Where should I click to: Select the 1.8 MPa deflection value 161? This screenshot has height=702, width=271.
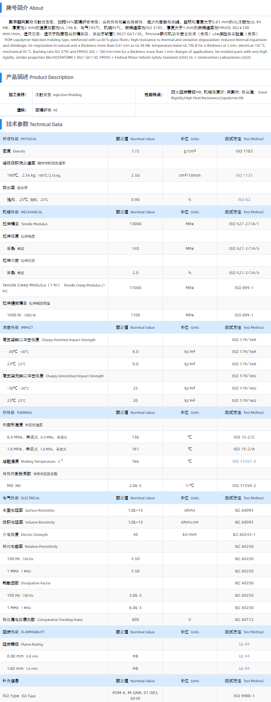pos(135,449)
